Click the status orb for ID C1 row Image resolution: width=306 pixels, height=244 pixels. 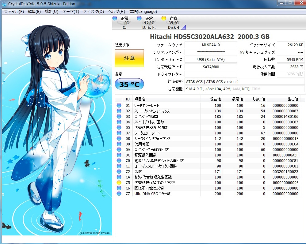click(x=119, y=166)
